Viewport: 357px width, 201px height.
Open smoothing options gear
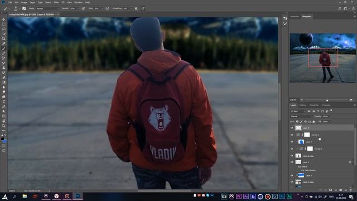[x=136, y=8]
